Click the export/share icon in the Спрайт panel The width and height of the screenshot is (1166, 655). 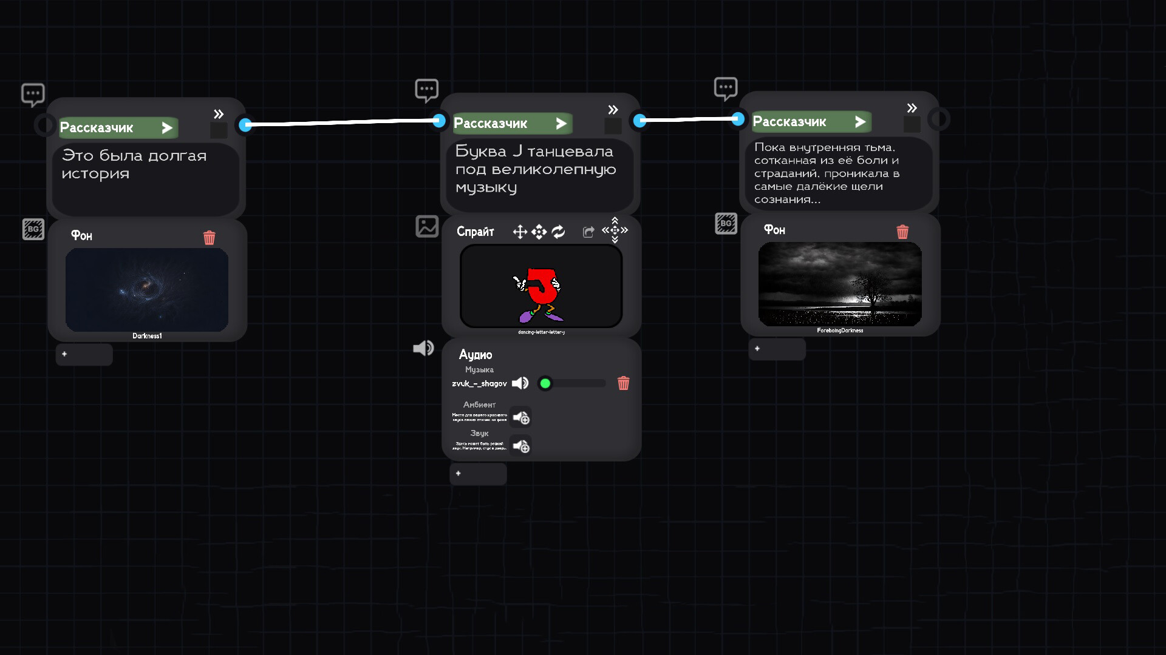click(x=588, y=232)
